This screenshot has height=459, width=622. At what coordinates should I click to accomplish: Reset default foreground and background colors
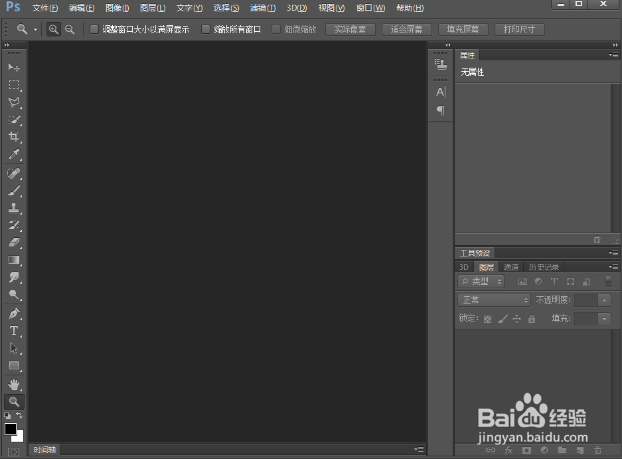pyautogui.click(x=7, y=416)
